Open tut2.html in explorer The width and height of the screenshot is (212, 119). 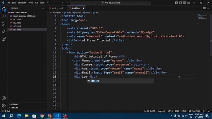tap(17, 23)
